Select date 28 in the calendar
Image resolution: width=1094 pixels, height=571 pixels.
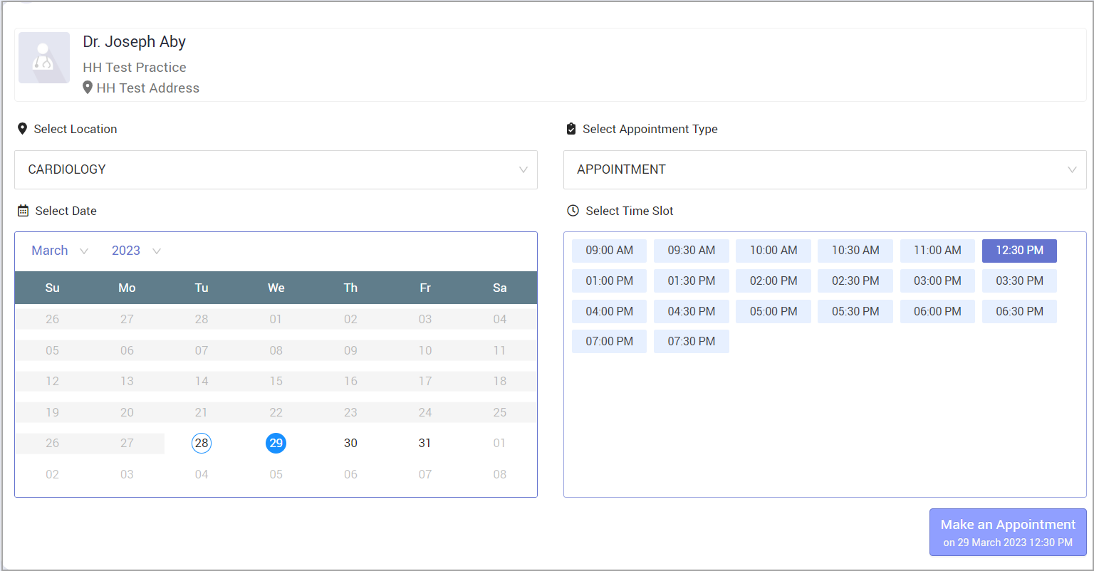[x=202, y=443]
